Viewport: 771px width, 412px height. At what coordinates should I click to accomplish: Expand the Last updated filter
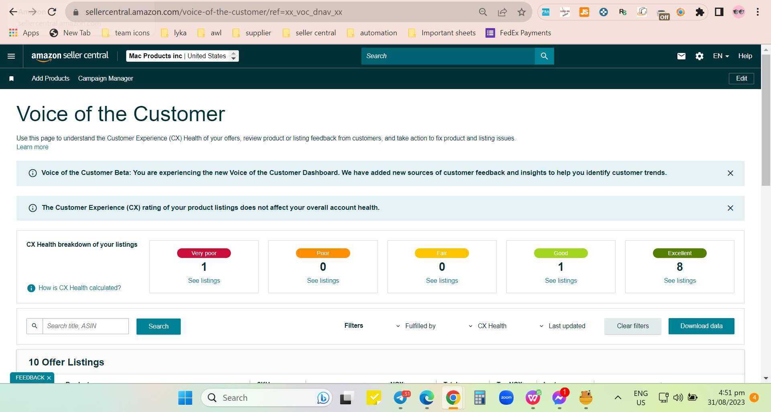coord(562,326)
